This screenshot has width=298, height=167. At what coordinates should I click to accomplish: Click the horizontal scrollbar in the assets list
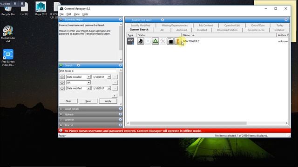pyautogui.click(x=188, y=123)
